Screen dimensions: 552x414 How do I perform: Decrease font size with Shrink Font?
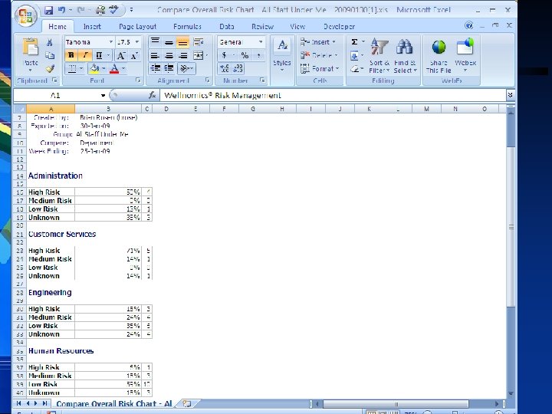(x=134, y=56)
